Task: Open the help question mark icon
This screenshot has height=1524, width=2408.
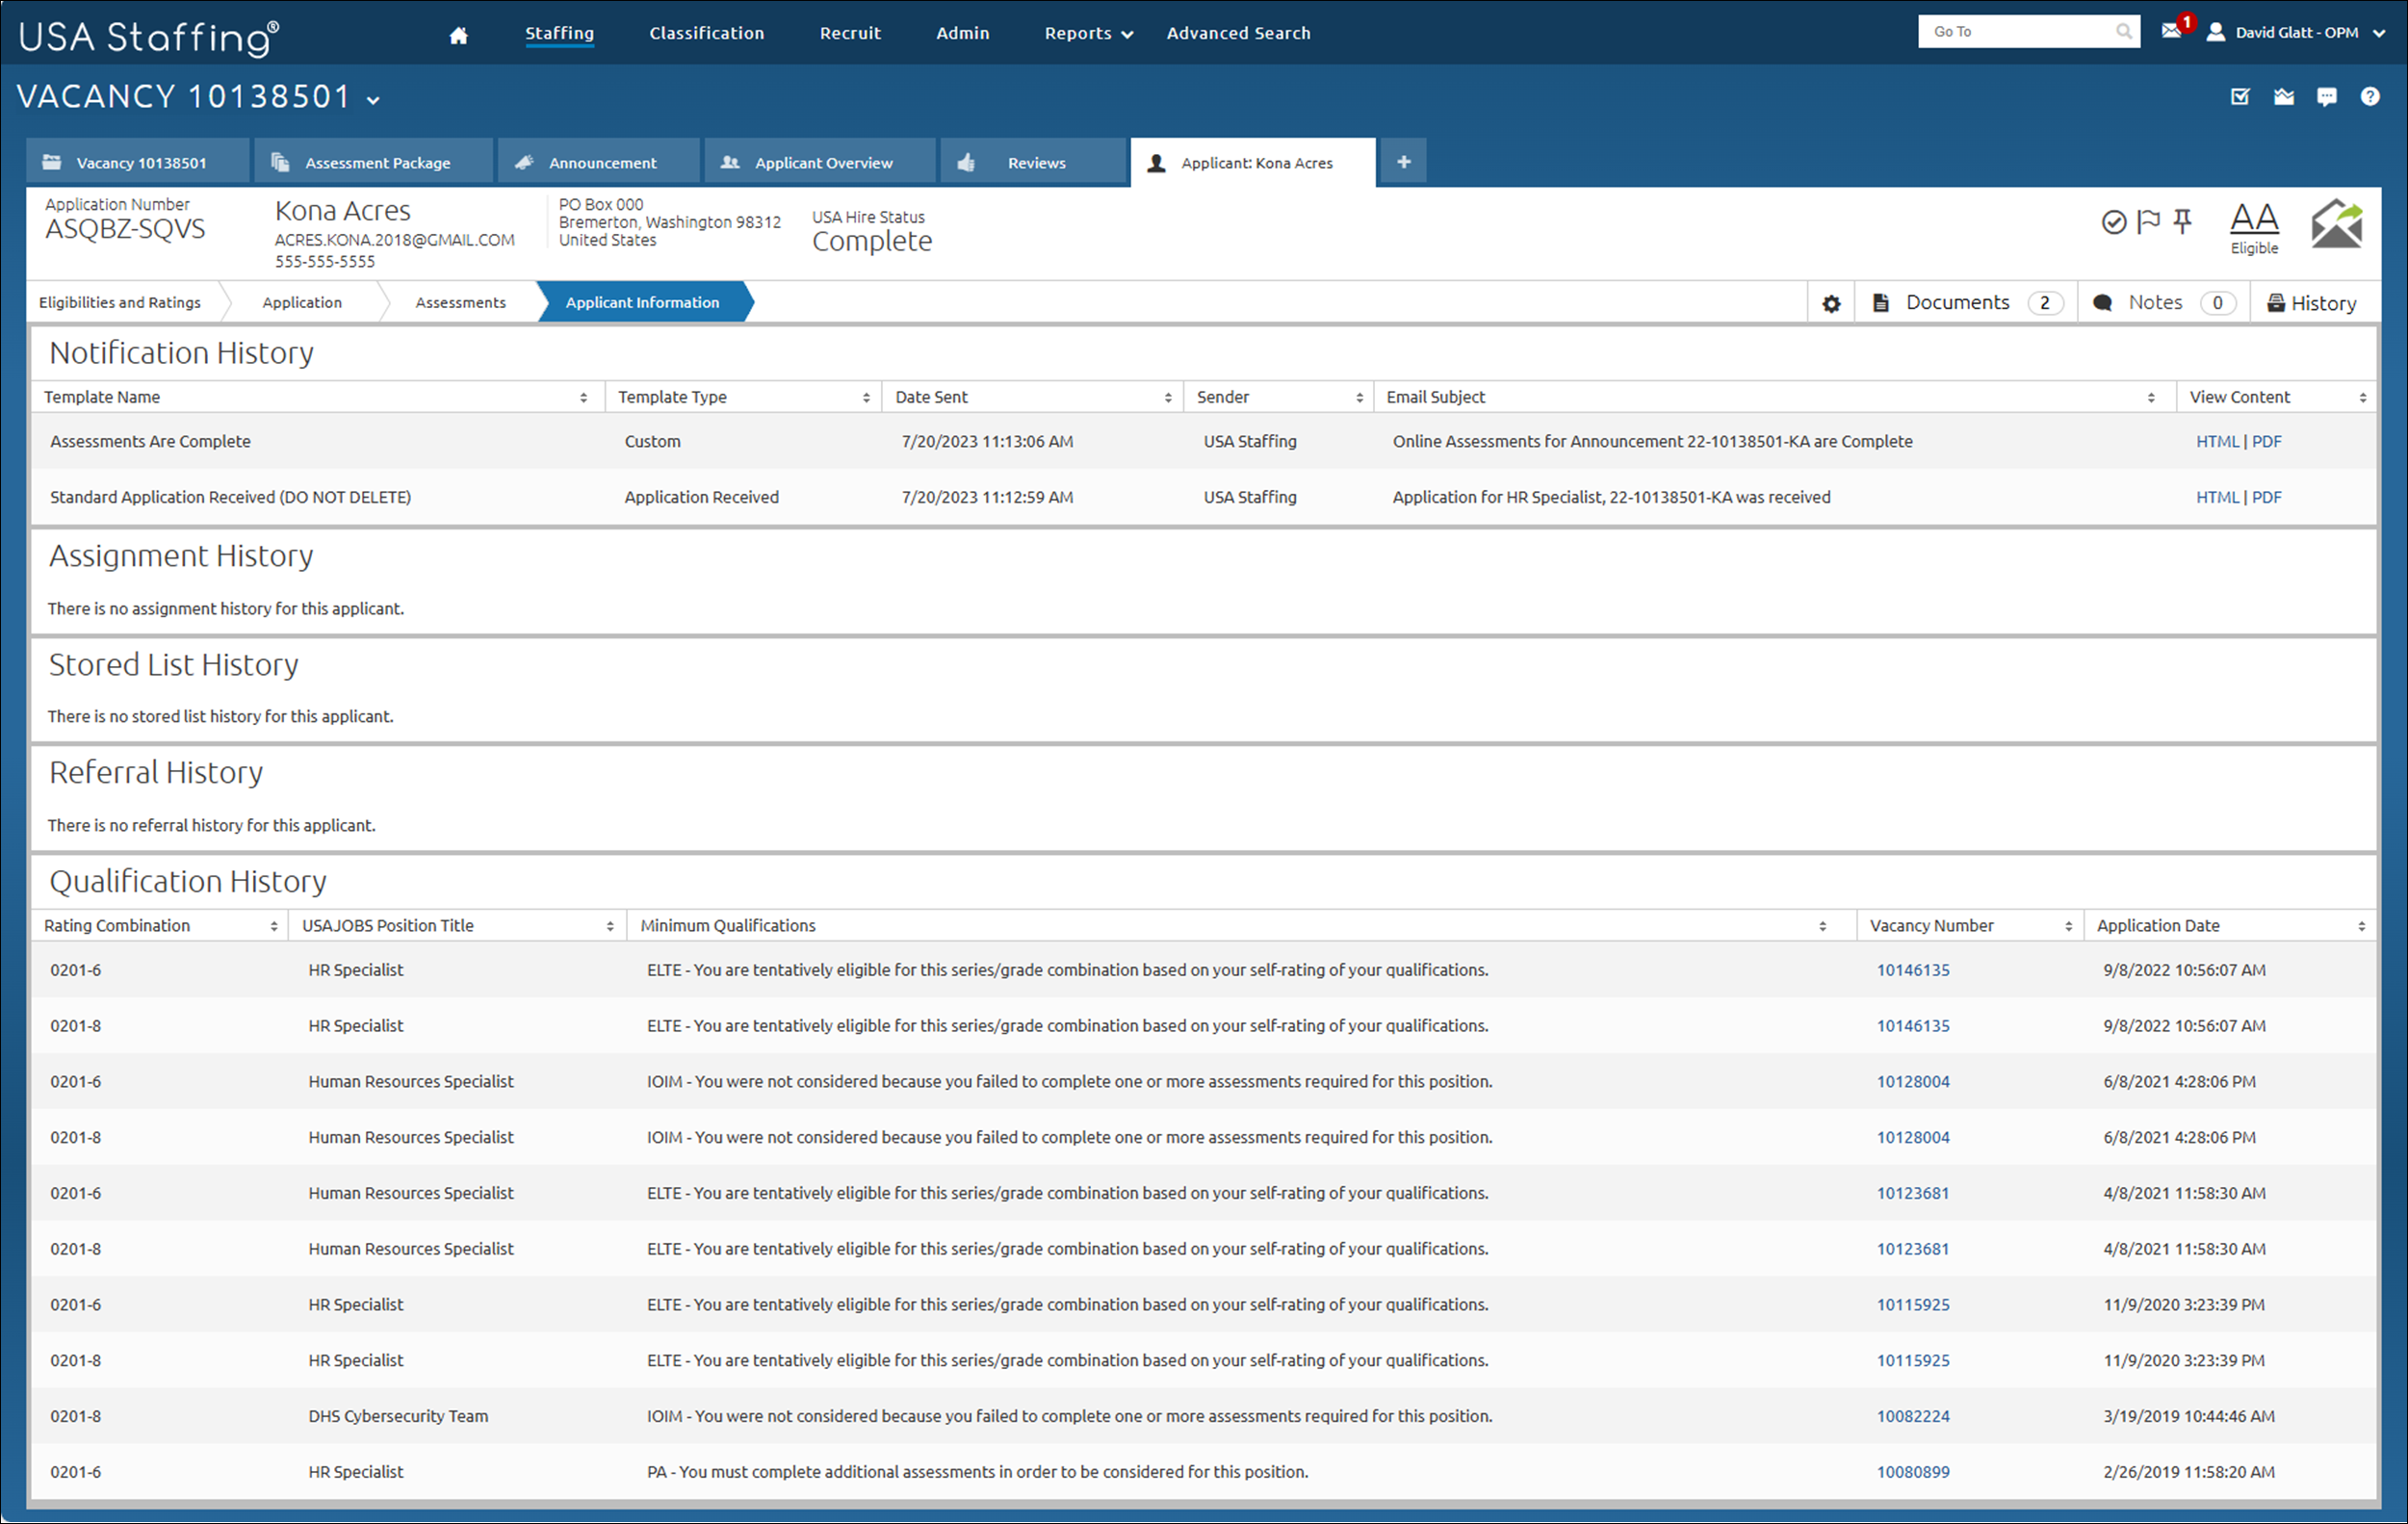Action: 2370,97
